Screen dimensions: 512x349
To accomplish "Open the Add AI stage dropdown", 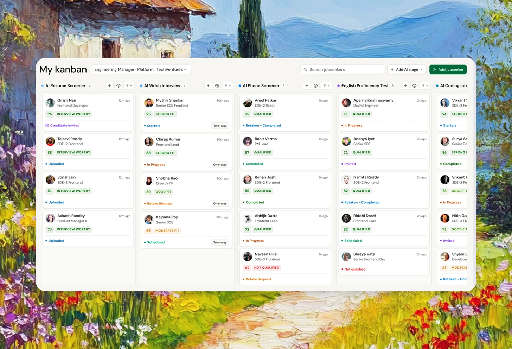I will click(407, 70).
